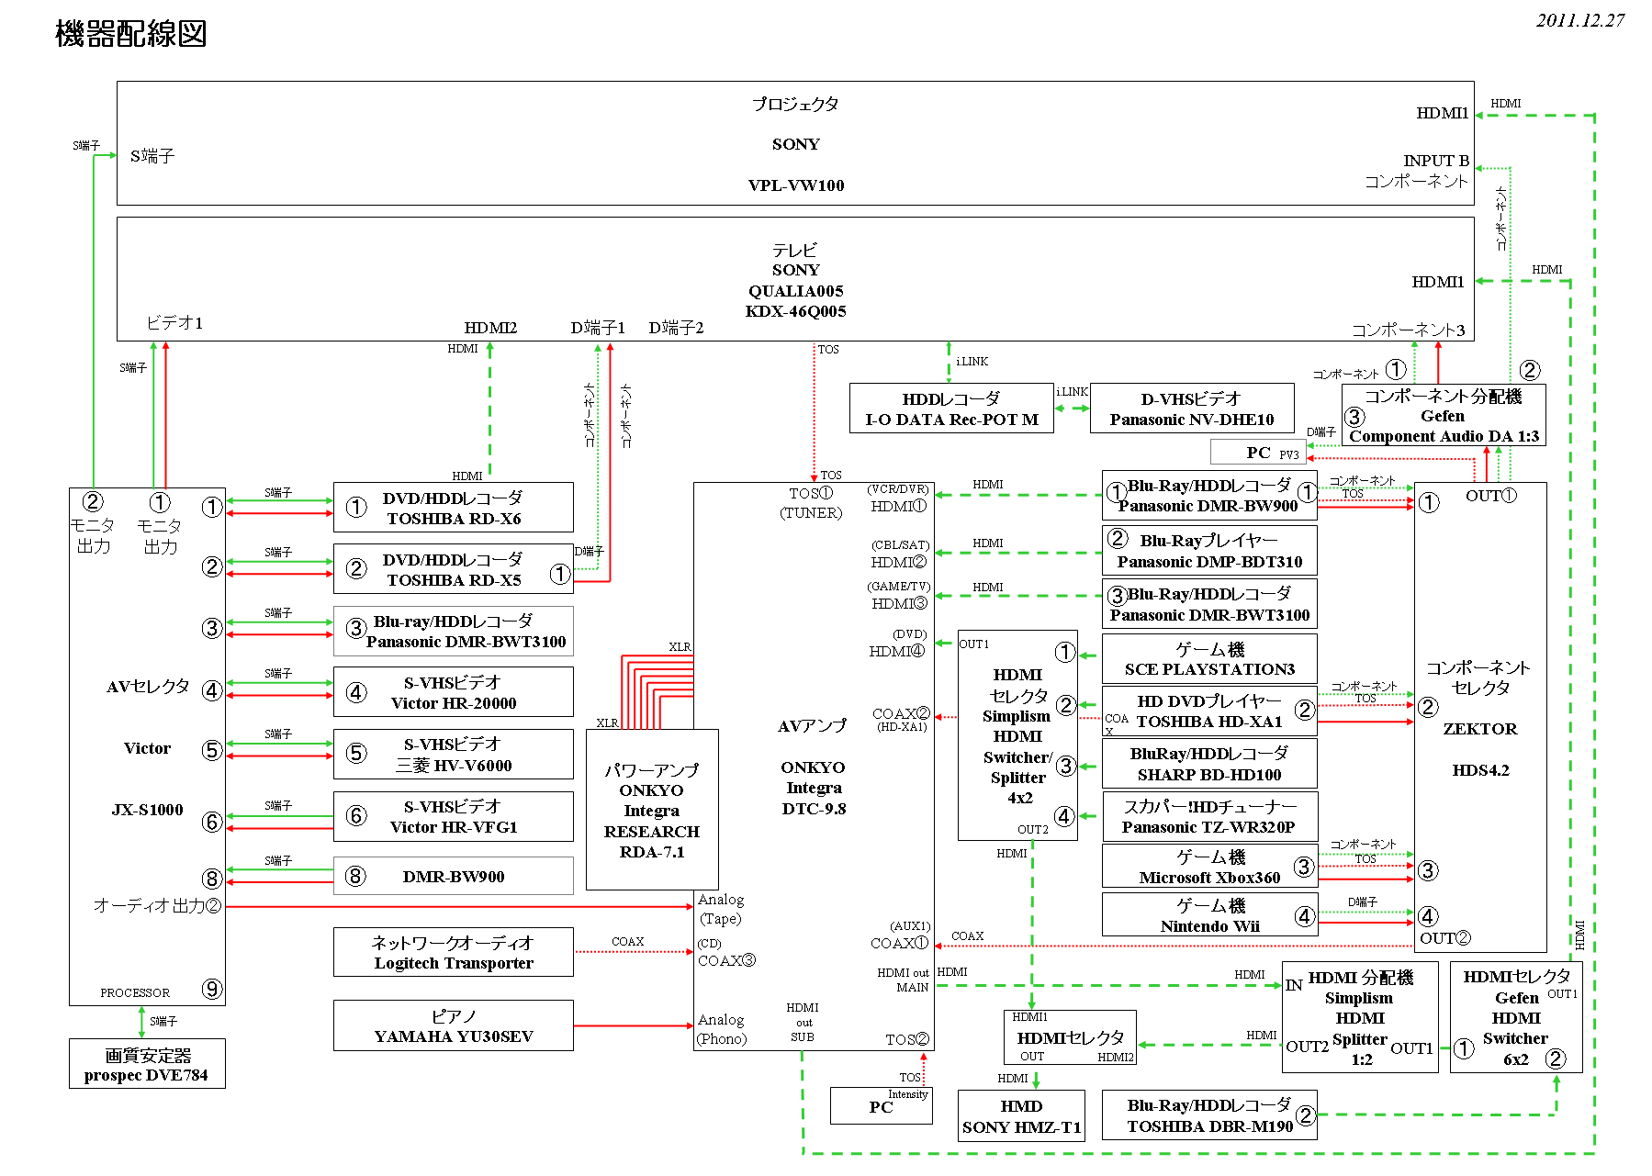The height and width of the screenshot is (1176, 1652).
Task: Click circled 3 in Gefen Component Audio box
Action: click(x=1354, y=417)
